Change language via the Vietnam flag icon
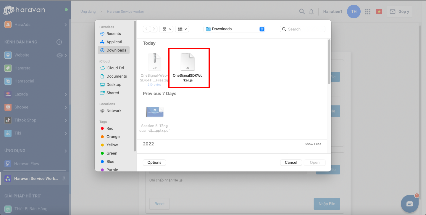This screenshot has height=215, width=426. point(379,12)
